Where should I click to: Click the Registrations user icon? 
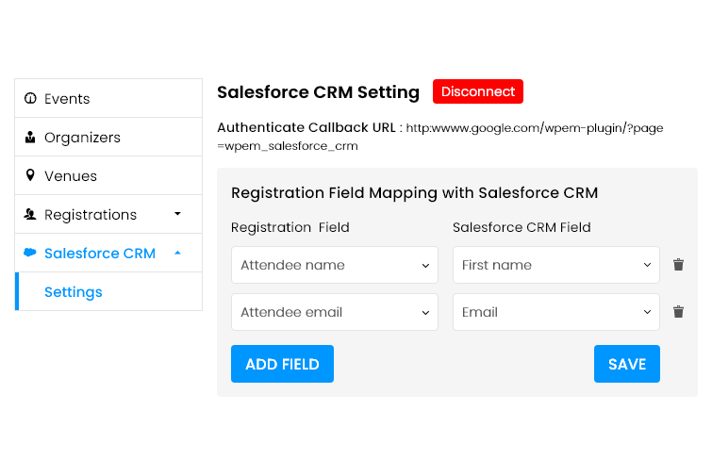point(30,214)
